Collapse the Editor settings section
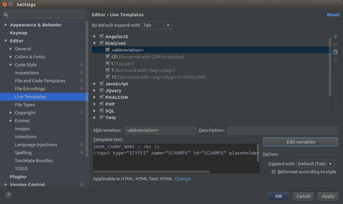The height and width of the screenshot is (204, 343). (x=6, y=41)
